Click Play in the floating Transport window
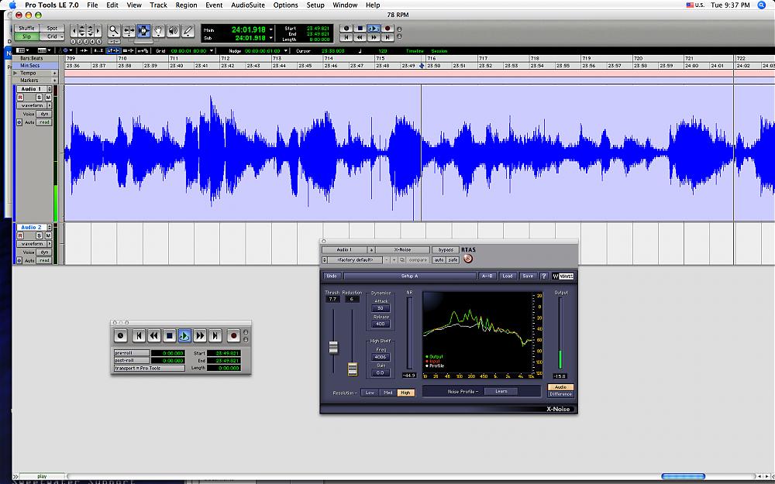Viewport: 775px width, 484px height. click(184, 336)
